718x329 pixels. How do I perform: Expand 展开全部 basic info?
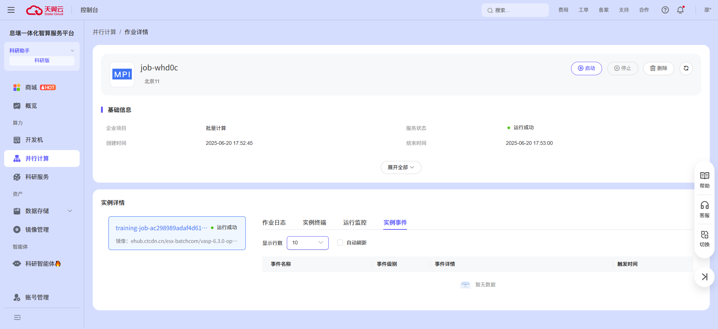[x=401, y=168]
